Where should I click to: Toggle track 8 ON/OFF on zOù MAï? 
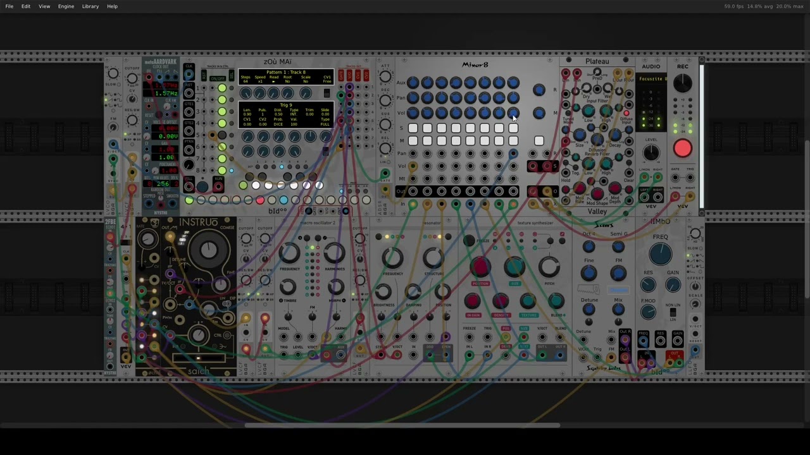tap(222, 170)
